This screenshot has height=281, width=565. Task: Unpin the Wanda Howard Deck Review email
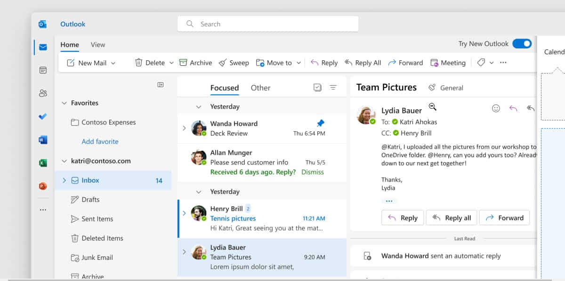[321, 123]
